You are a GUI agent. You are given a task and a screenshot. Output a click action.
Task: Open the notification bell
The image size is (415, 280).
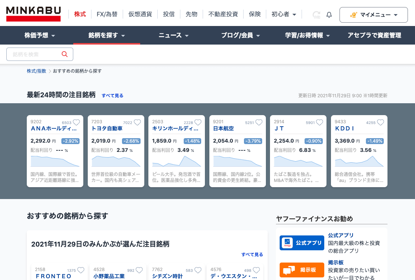click(329, 15)
